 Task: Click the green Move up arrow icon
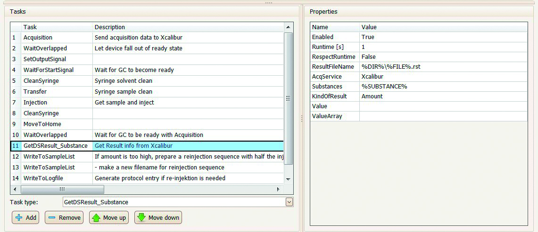pyautogui.click(x=96, y=217)
